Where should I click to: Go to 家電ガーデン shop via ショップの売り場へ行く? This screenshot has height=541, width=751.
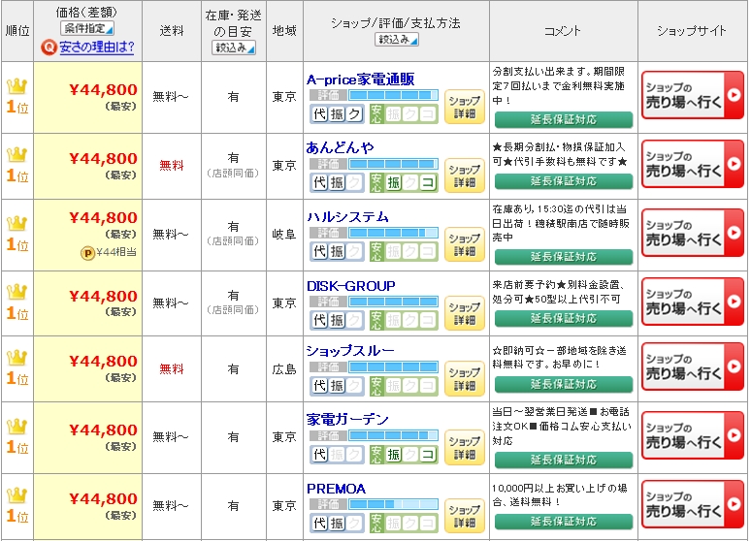pyautogui.click(x=693, y=435)
